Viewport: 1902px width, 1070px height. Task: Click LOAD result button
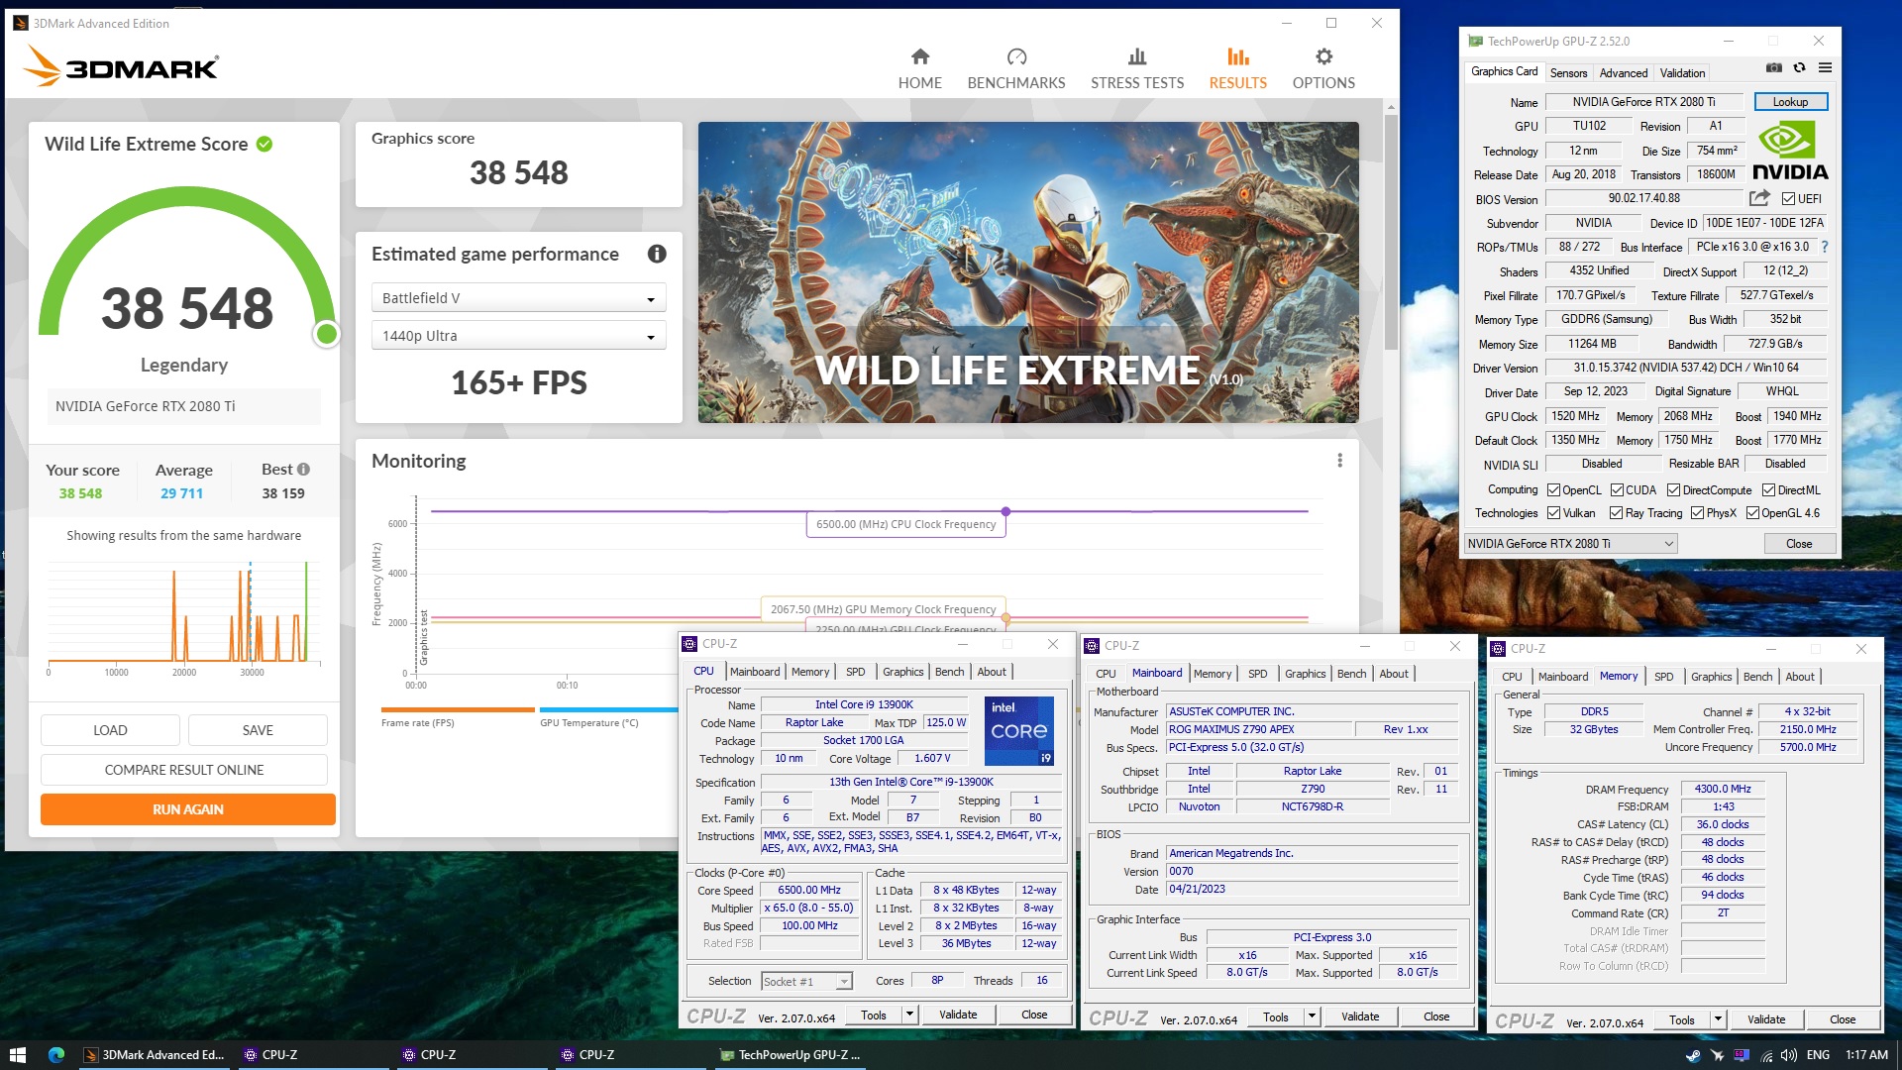pos(110,730)
